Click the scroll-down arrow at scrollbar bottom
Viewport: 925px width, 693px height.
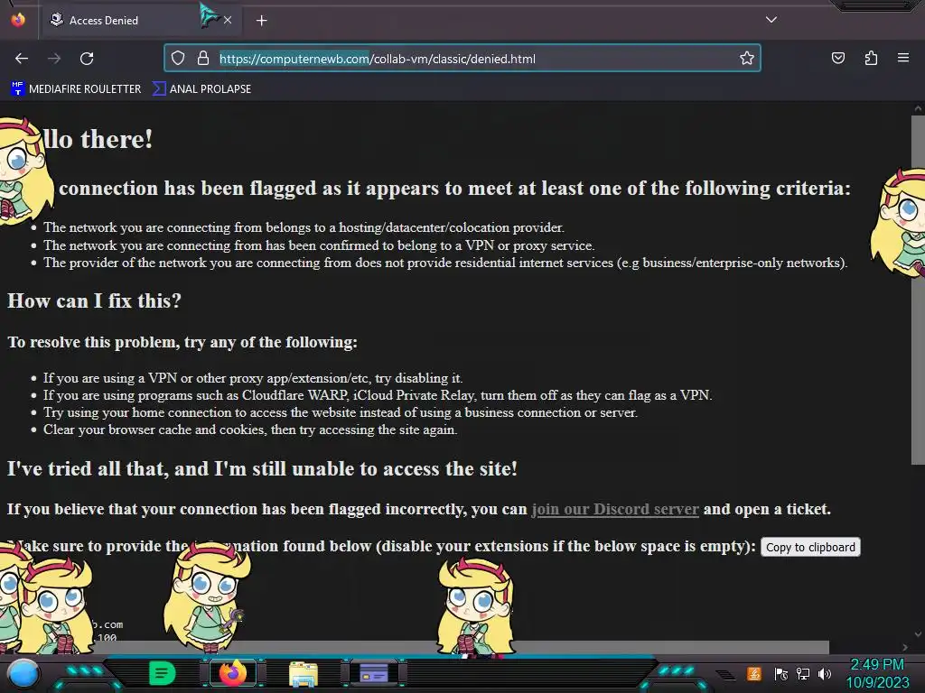pyautogui.click(x=918, y=634)
